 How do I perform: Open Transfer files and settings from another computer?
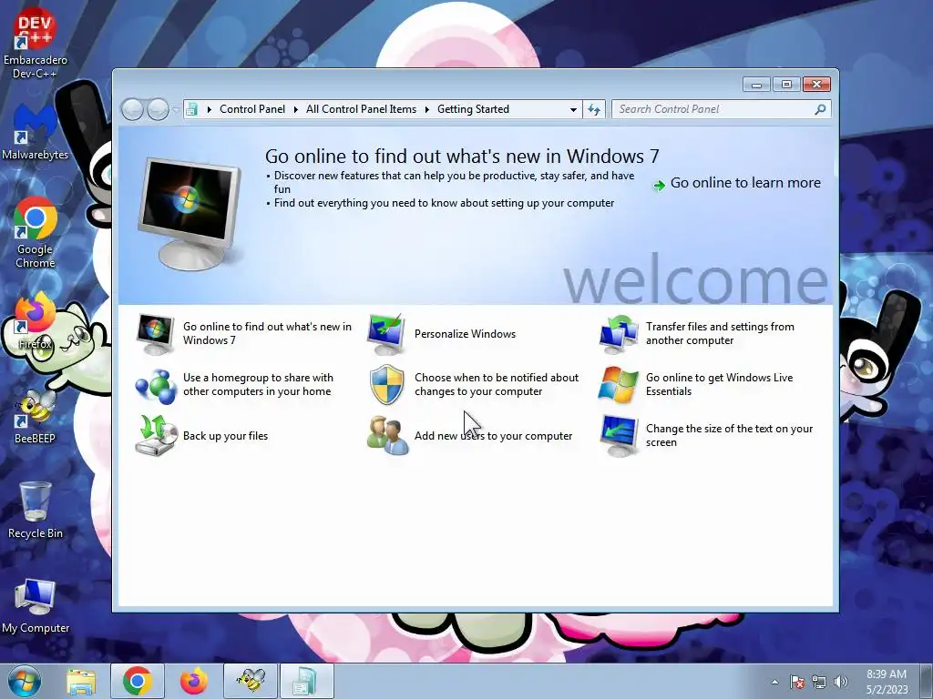[720, 333]
